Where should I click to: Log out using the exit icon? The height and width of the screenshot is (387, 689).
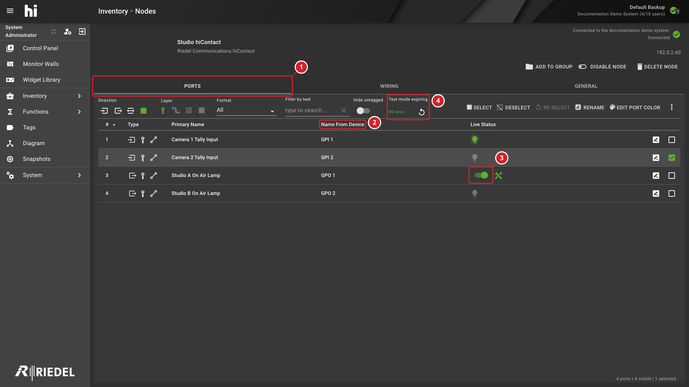click(82, 32)
